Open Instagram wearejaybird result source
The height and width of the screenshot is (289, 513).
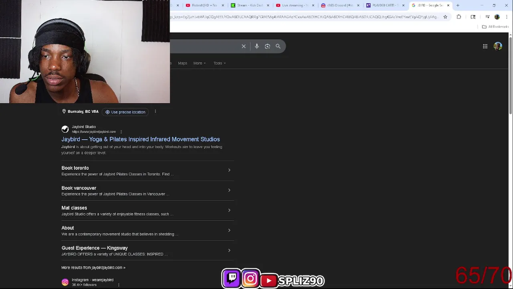tap(93, 280)
